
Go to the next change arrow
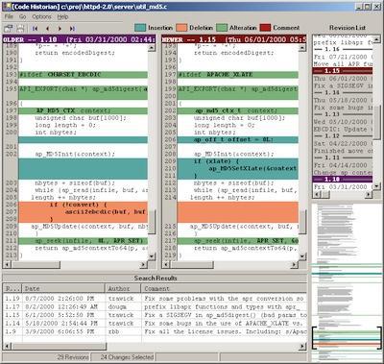60,29
